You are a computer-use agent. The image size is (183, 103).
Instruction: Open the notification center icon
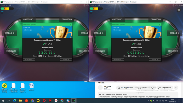pyautogui.click(x=179, y=101)
